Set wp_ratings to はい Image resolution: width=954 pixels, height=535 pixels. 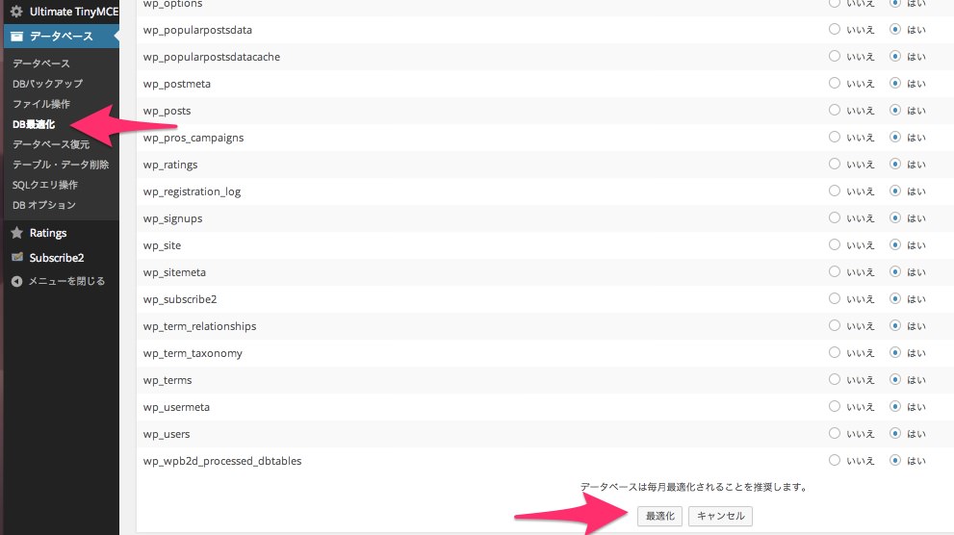(895, 165)
